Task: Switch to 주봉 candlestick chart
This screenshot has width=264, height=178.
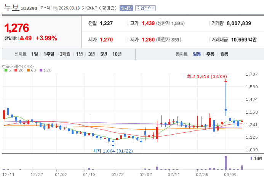Action: click(x=210, y=54)
